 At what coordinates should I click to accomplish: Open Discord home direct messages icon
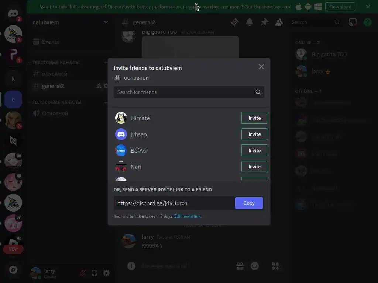[x=13, y=14]
